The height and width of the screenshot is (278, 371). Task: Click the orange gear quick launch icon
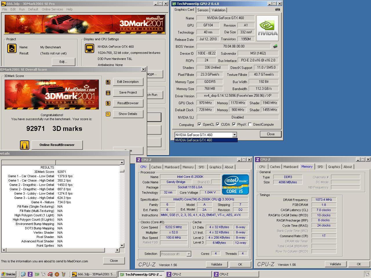pyautogui.click(x=57, y=274)
